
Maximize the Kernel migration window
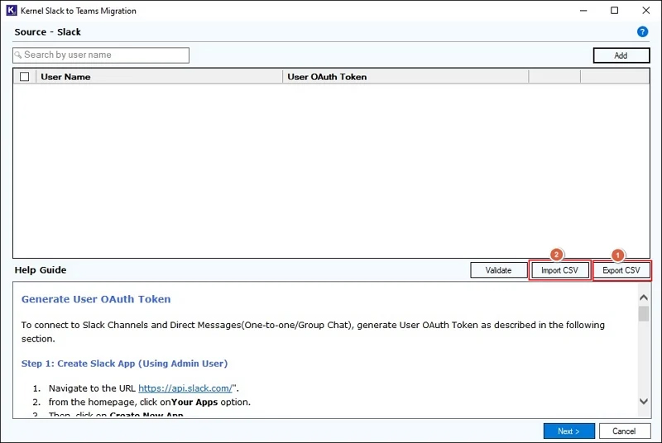coord(614,11)
